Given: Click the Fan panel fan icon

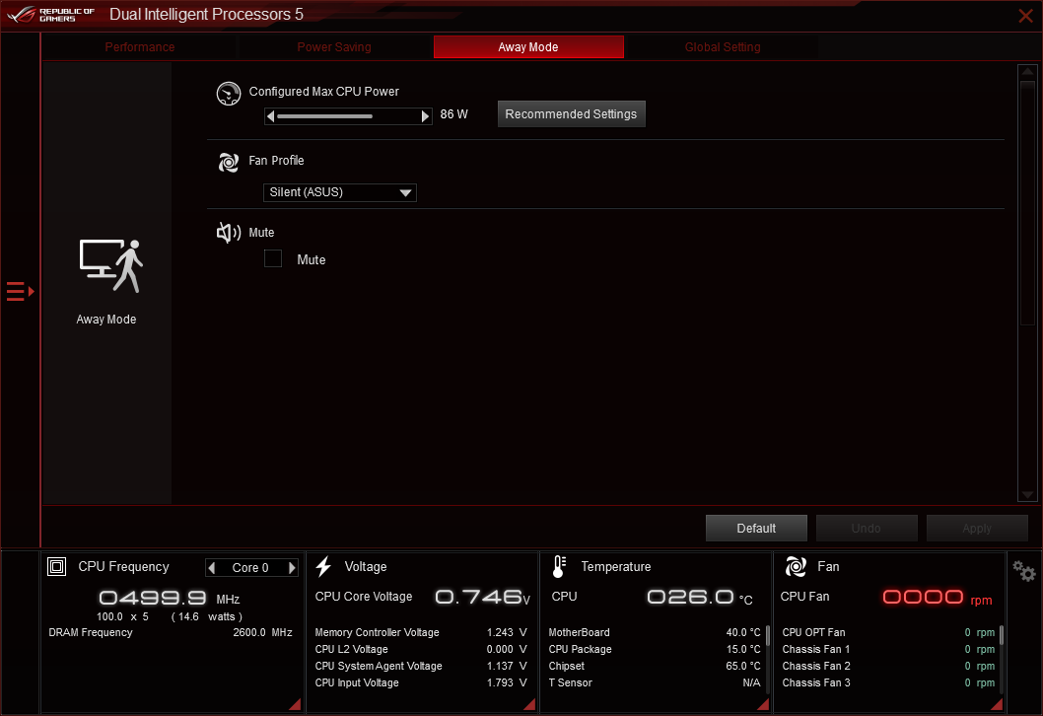Looking at the screenshot, I should tap(796, 566).
